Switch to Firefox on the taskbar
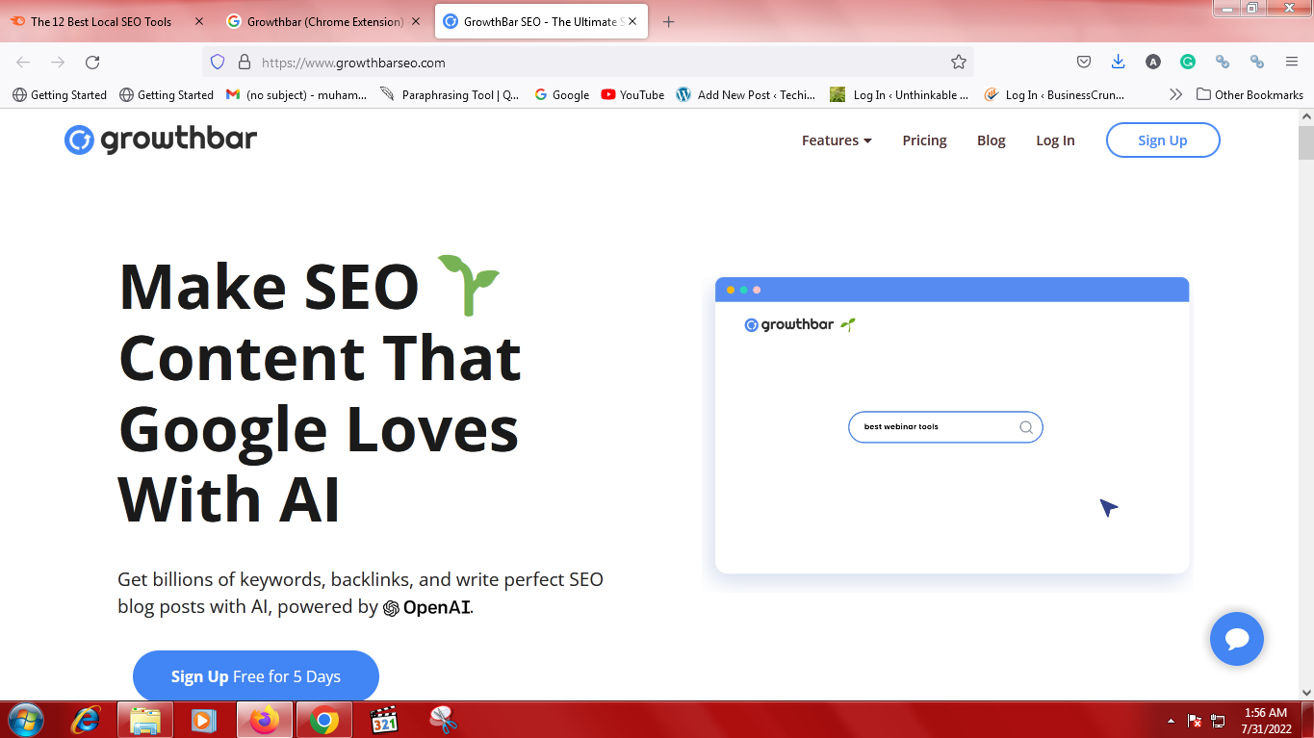Viewport: 1314px width, 738px height. [x=263, y=720]
